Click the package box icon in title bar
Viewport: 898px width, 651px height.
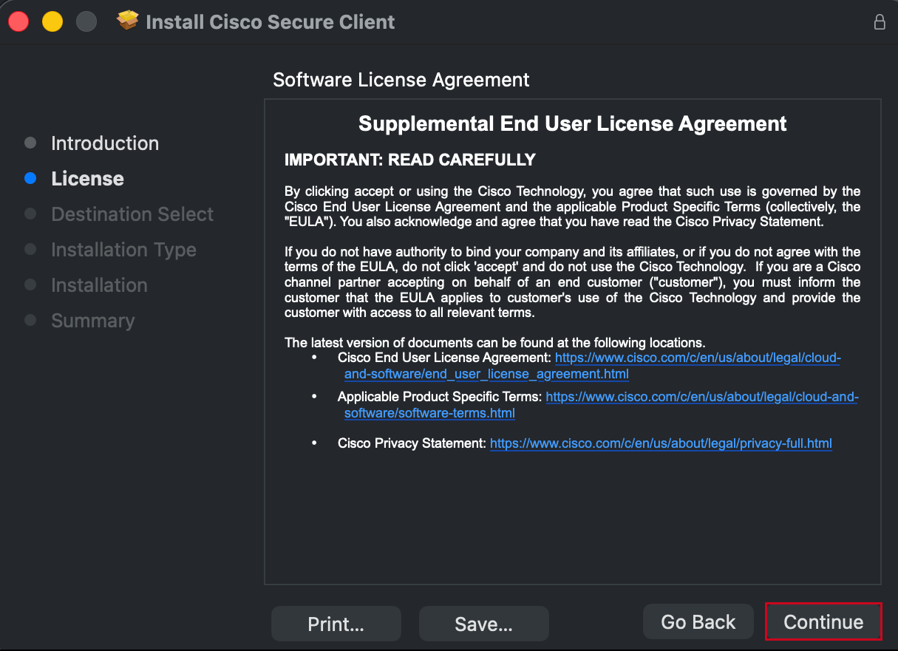(128, 21)
